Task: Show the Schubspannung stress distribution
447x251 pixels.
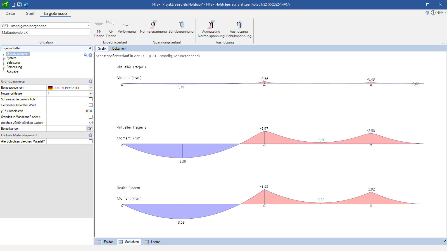Action: point(181,27)
